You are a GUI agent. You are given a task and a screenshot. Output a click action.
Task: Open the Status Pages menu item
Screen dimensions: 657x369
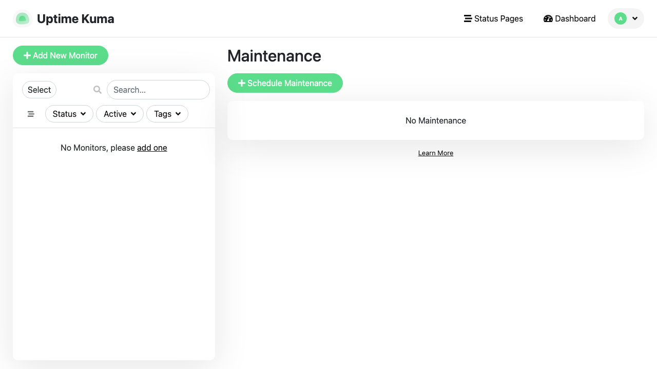coord(493,18)
